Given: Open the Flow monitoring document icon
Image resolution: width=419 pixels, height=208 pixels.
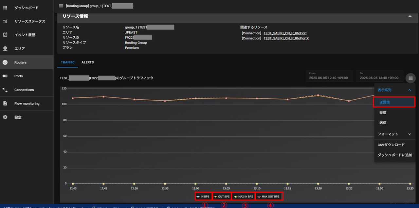Looking at the screenshot, I should (5, 103).
